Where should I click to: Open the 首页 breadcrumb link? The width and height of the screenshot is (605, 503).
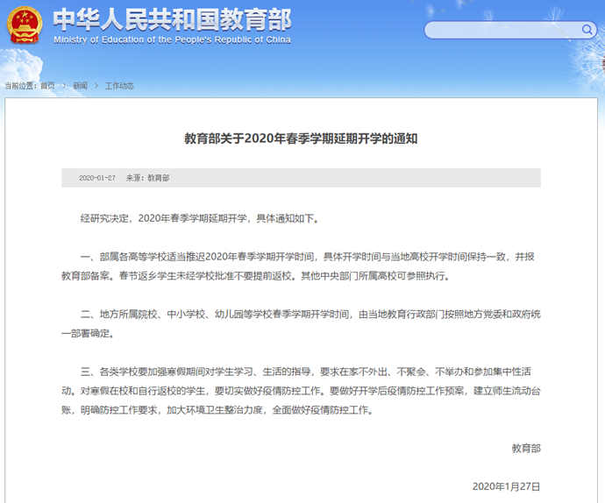46,86
